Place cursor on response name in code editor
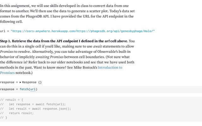202x126 pixels. (7, 89)
